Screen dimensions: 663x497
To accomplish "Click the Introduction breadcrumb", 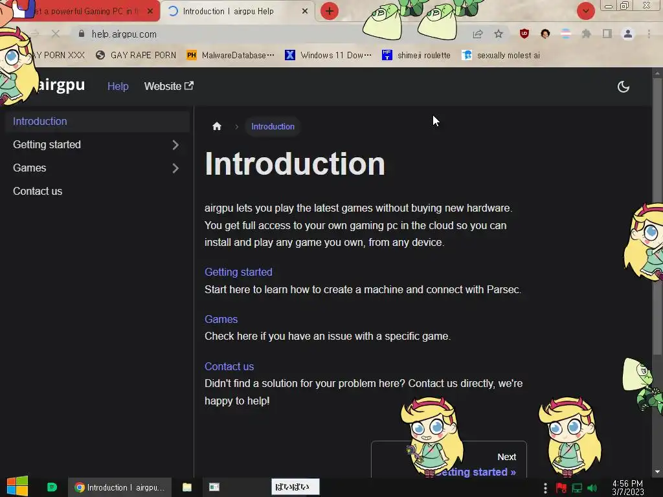I will coord(273,126).
